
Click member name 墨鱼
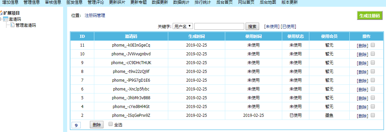click(x=329, y=115)
